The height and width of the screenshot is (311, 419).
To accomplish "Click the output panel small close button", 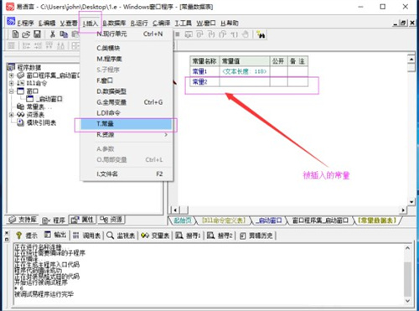I will [7, 233].
